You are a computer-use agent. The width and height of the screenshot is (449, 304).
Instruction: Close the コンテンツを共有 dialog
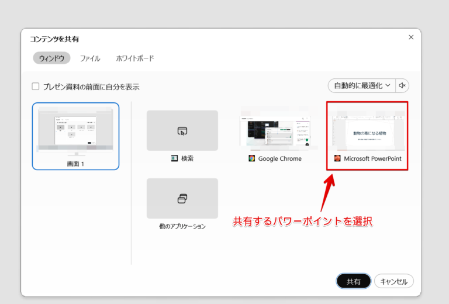[x=411, y=37]
